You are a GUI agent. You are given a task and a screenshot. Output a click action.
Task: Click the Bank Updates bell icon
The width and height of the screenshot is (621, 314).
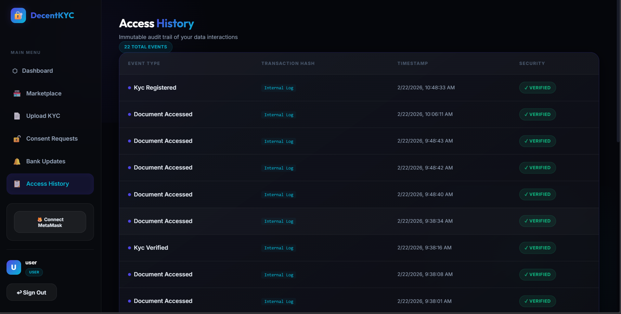coord(17,161)
